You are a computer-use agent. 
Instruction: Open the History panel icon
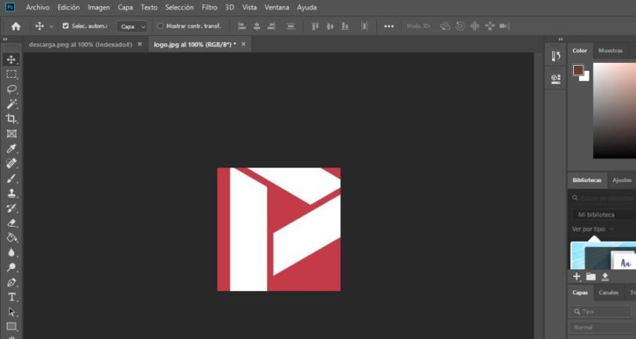[556, 56]
